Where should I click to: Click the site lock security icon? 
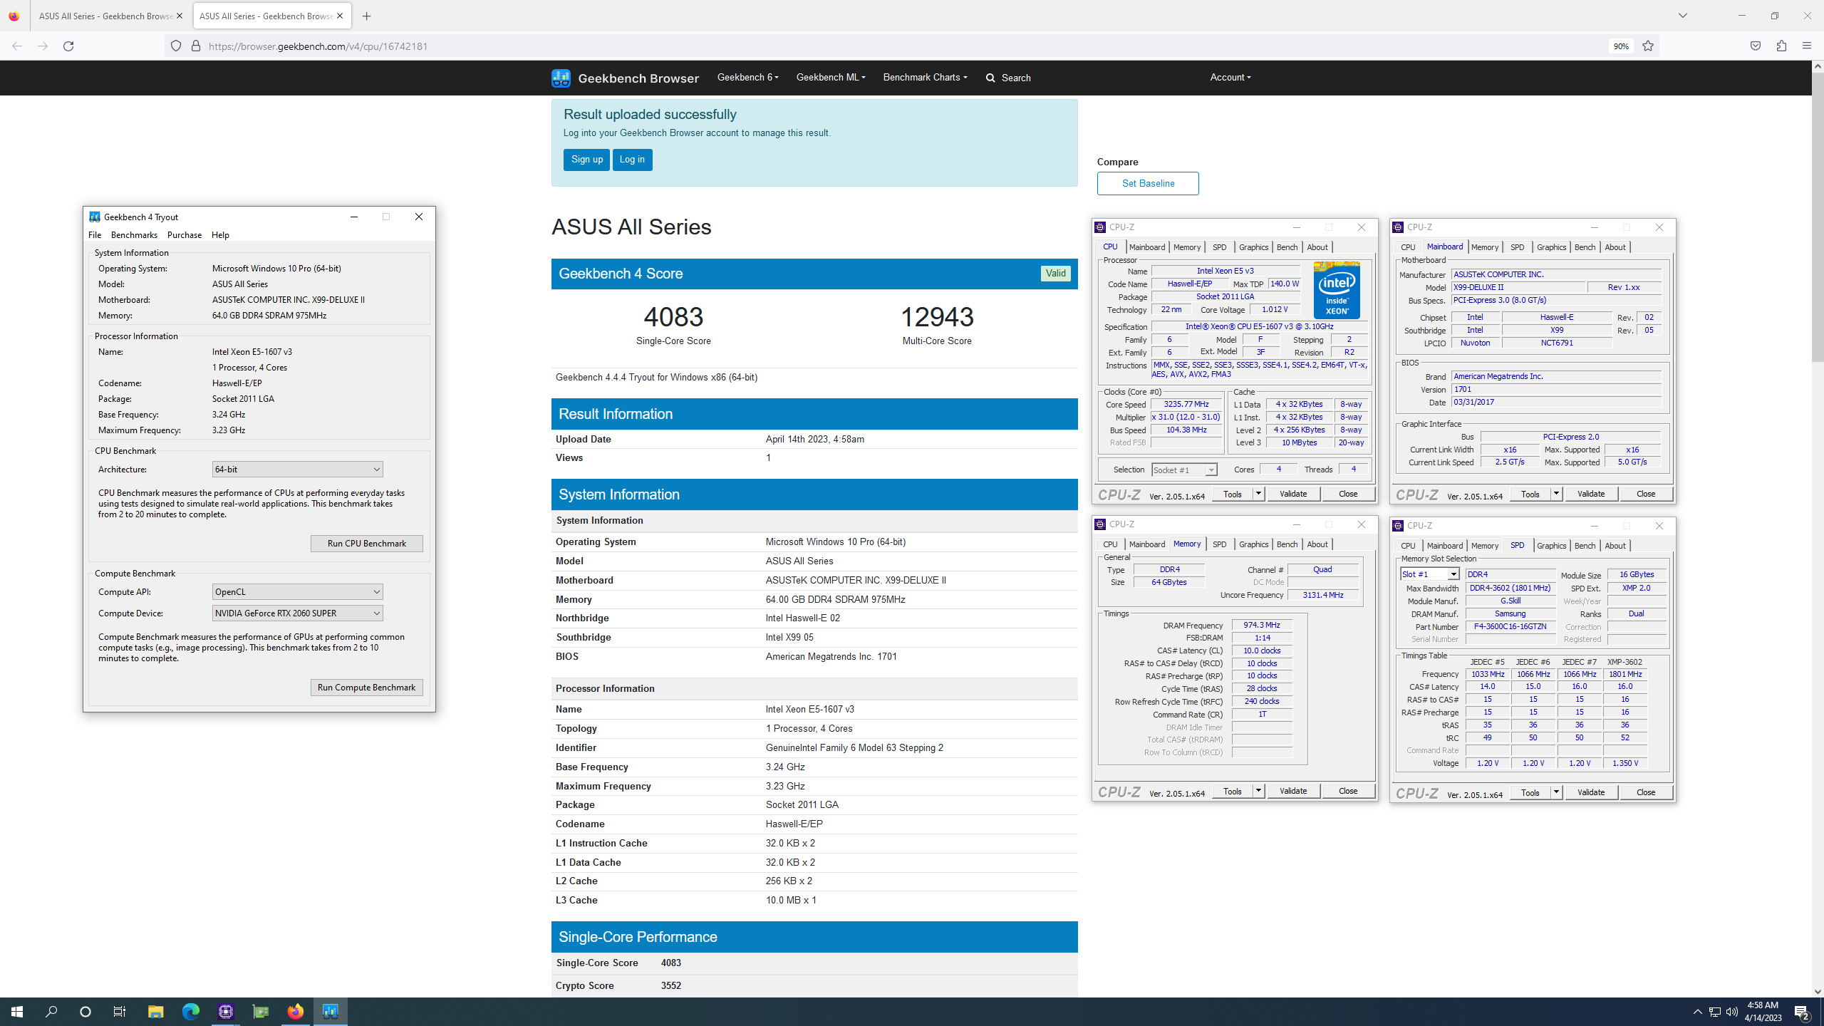pyautogui.click(x=196, y=46)
